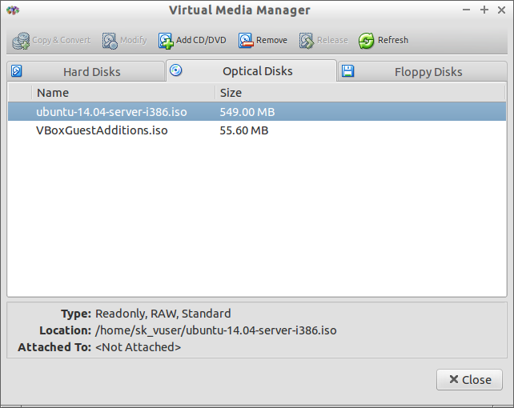Click the Modify toolbar label
Viewport: 514px width, 408px height.
(x=134, y=40)
